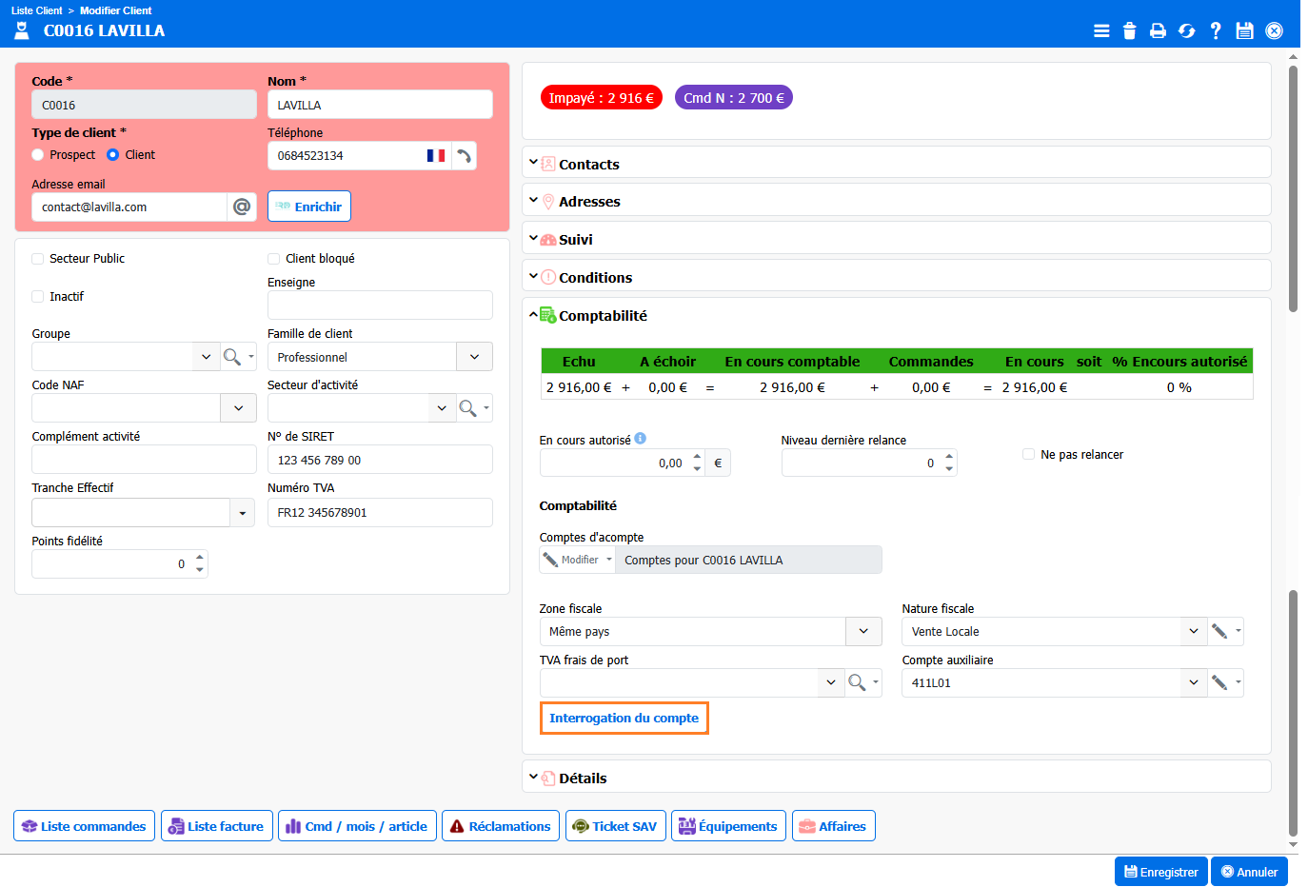Check the Client bloqué checkbox
Screen dimensions: 1308x887
(x=274, y=259)
